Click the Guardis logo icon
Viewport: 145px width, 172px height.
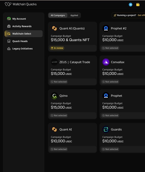106,130
